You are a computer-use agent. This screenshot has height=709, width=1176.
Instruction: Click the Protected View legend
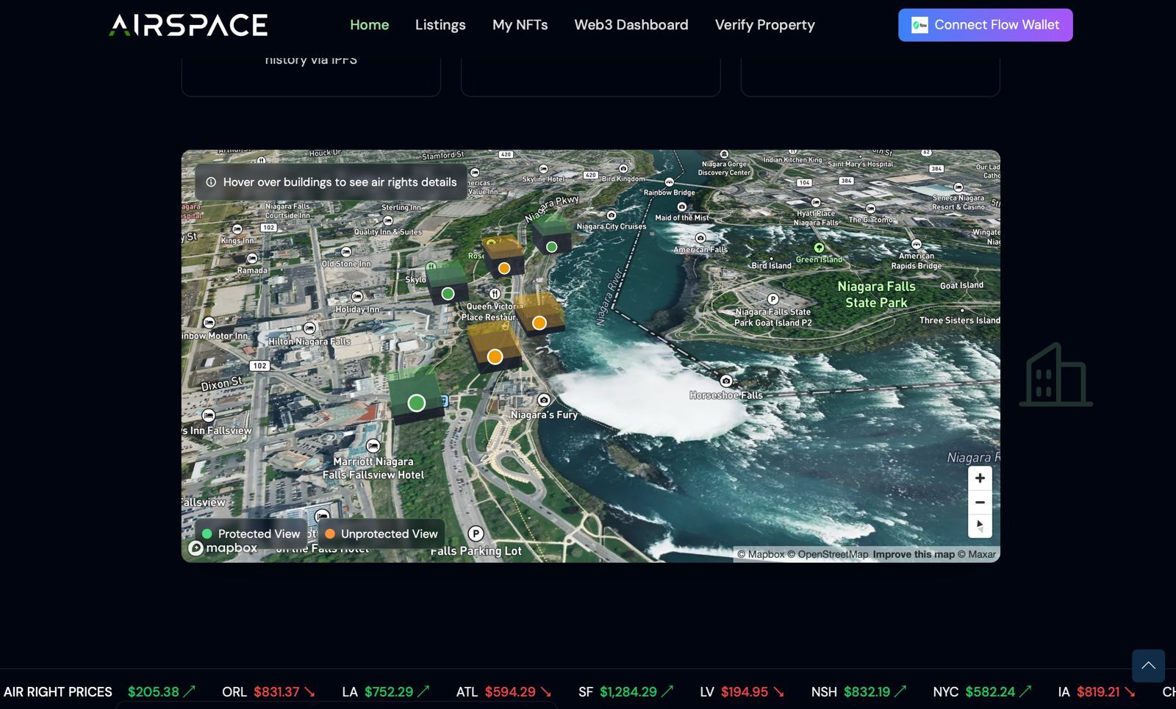(251, 534)
